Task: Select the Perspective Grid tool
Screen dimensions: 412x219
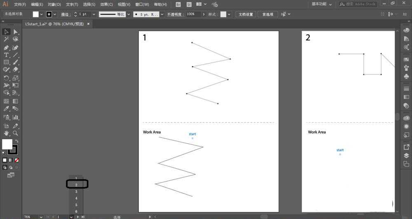Action: click(16, 93)
